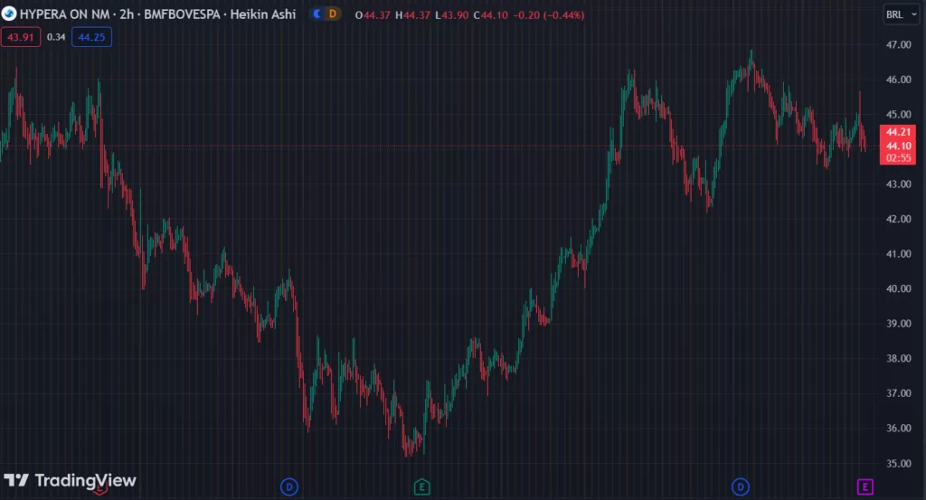The image size is (926, 500).
Task: Click the low value L43.90
Action: pos(452,15)
